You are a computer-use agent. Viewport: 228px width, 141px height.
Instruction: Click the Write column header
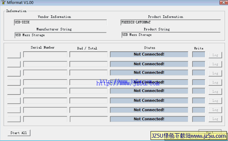point(199,48)
